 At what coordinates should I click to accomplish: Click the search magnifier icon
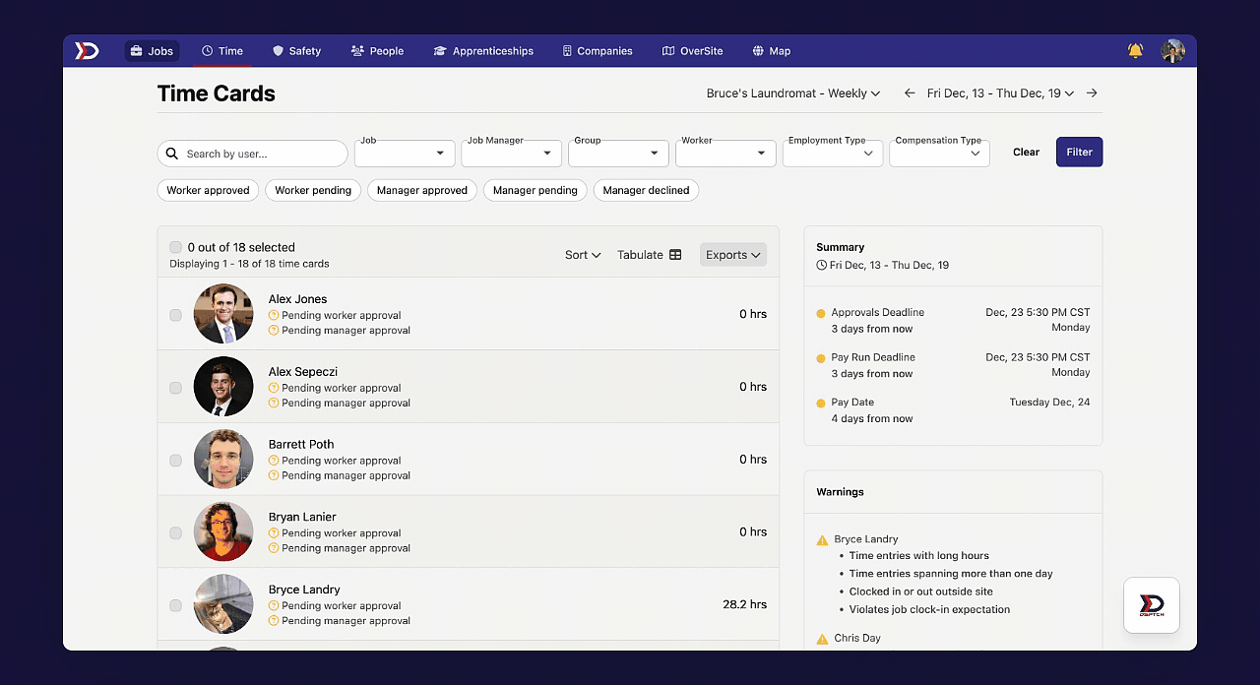click(172, 154)
